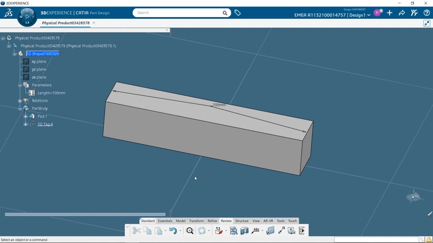Screen dimensions: 433x243
Task: Switch to the Essentials toolbar tab
Action: (x=165, y=221)
